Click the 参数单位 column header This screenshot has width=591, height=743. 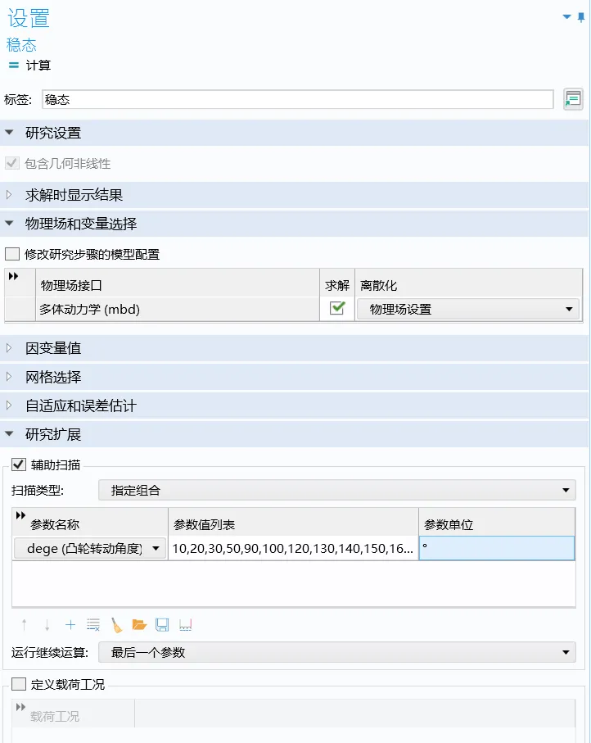pyautogui.click(x=497, y=522)
